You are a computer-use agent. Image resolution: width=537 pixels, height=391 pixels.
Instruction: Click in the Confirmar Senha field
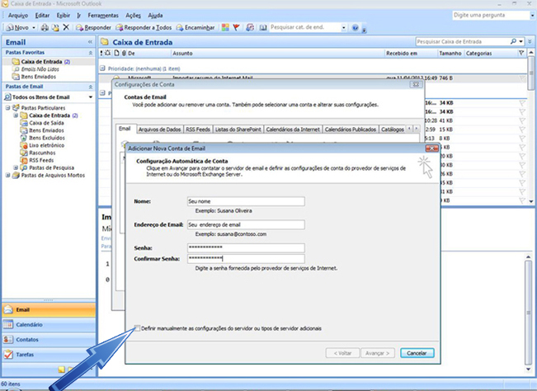pyautogui.click(x=246, y=258)
